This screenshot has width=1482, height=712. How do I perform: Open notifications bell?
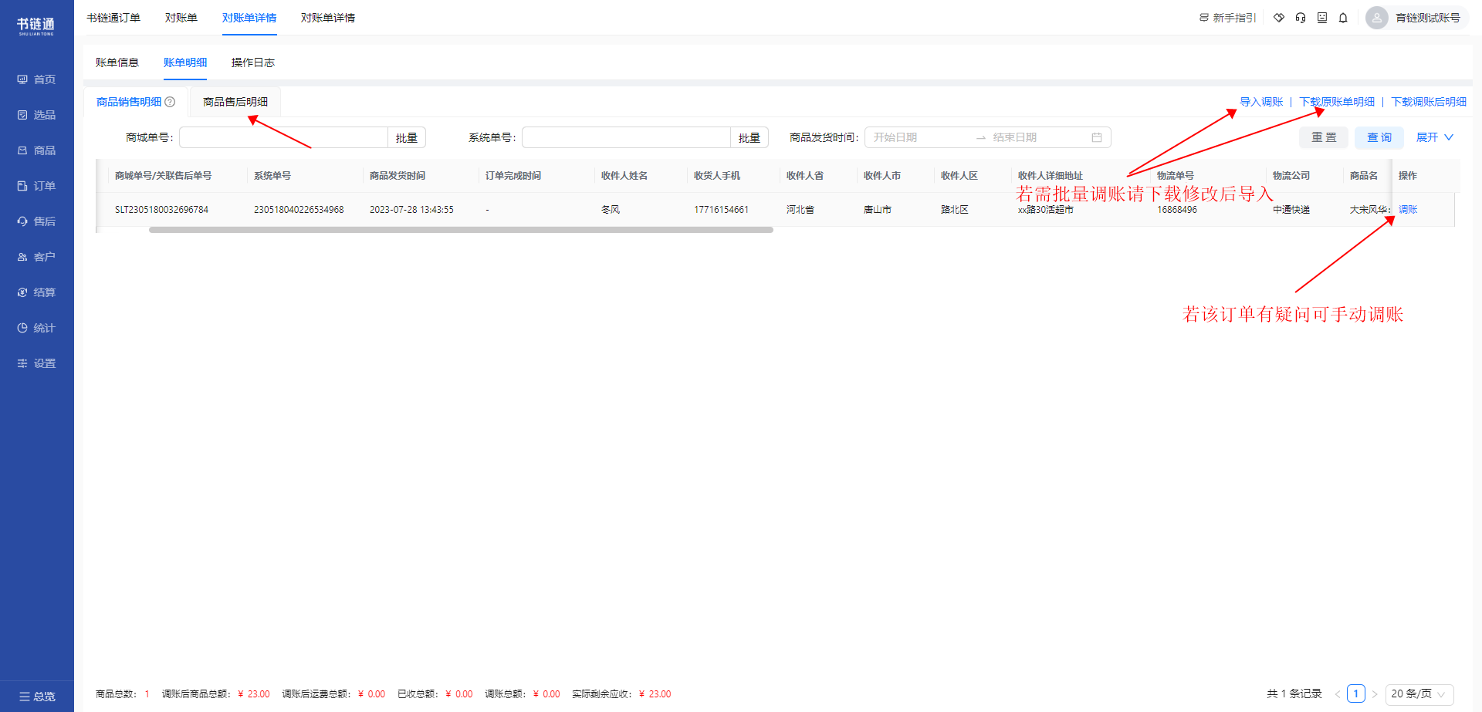coord(1343,18)
